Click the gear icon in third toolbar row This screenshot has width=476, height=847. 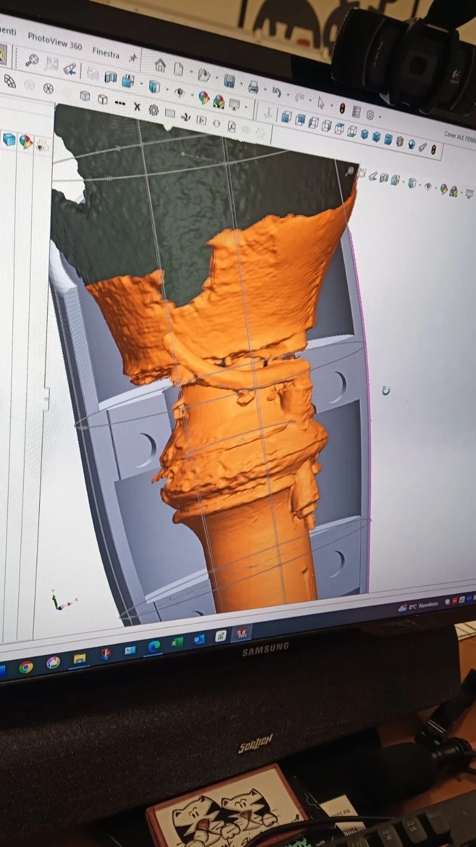[154, 110]
